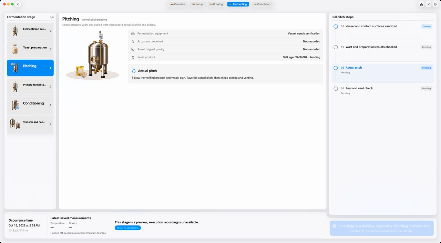This screenshot has width=441, height=243.
Task: Click the arrow icon in the preview-unavailable button
Action: (334, 226)
